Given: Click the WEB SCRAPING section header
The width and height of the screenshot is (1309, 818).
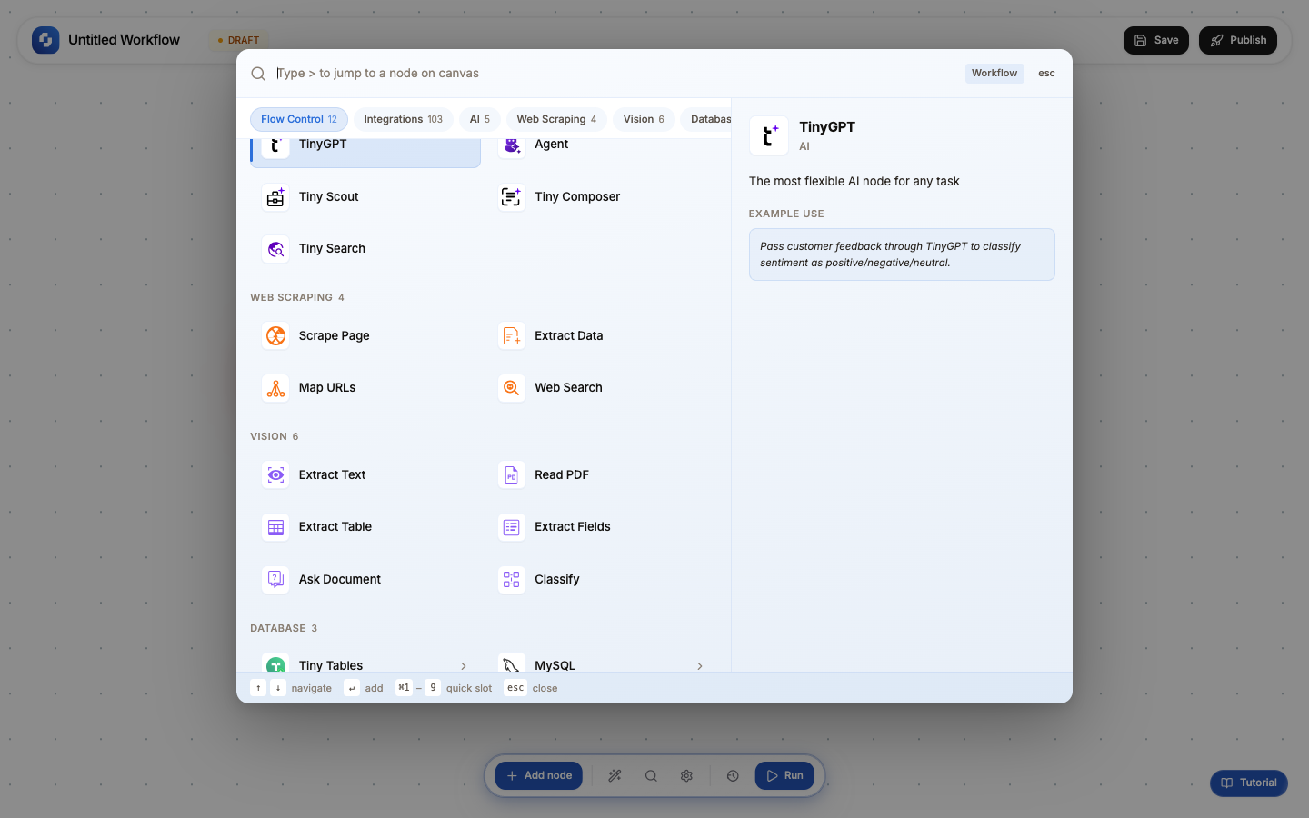Looking at the screenshot, I should tap(297, 298).
